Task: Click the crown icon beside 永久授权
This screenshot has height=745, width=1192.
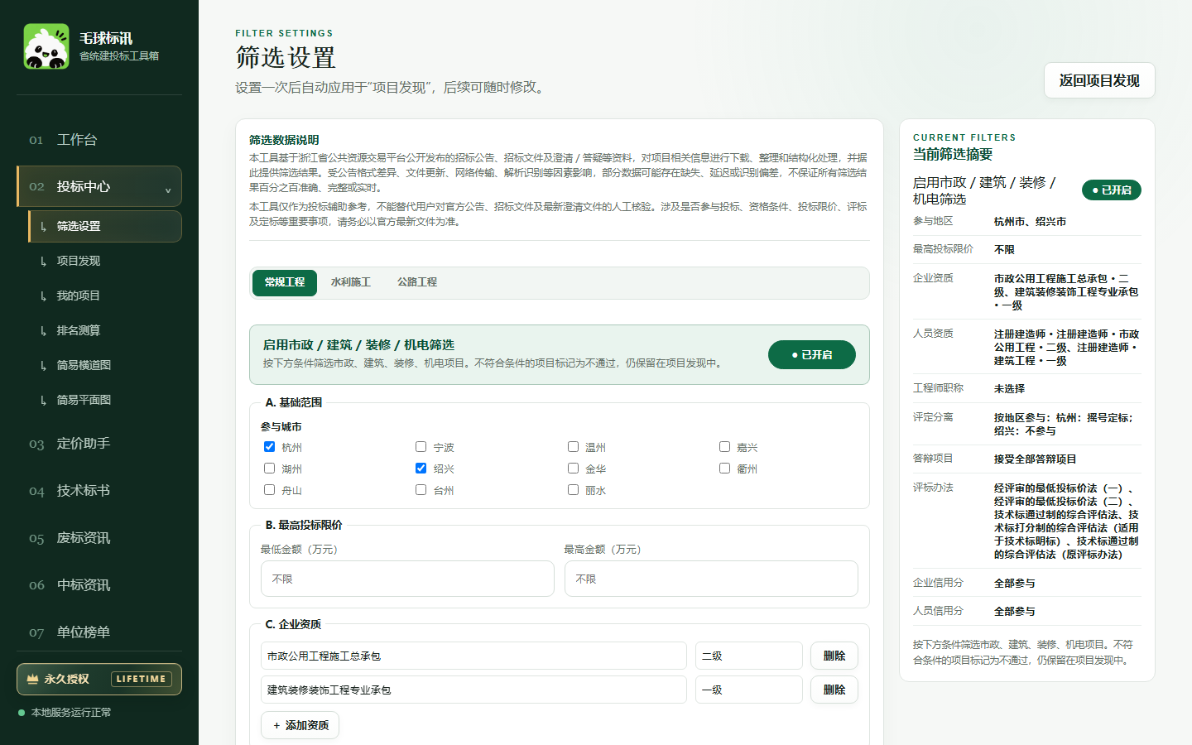Action: (x=32, y=680)
